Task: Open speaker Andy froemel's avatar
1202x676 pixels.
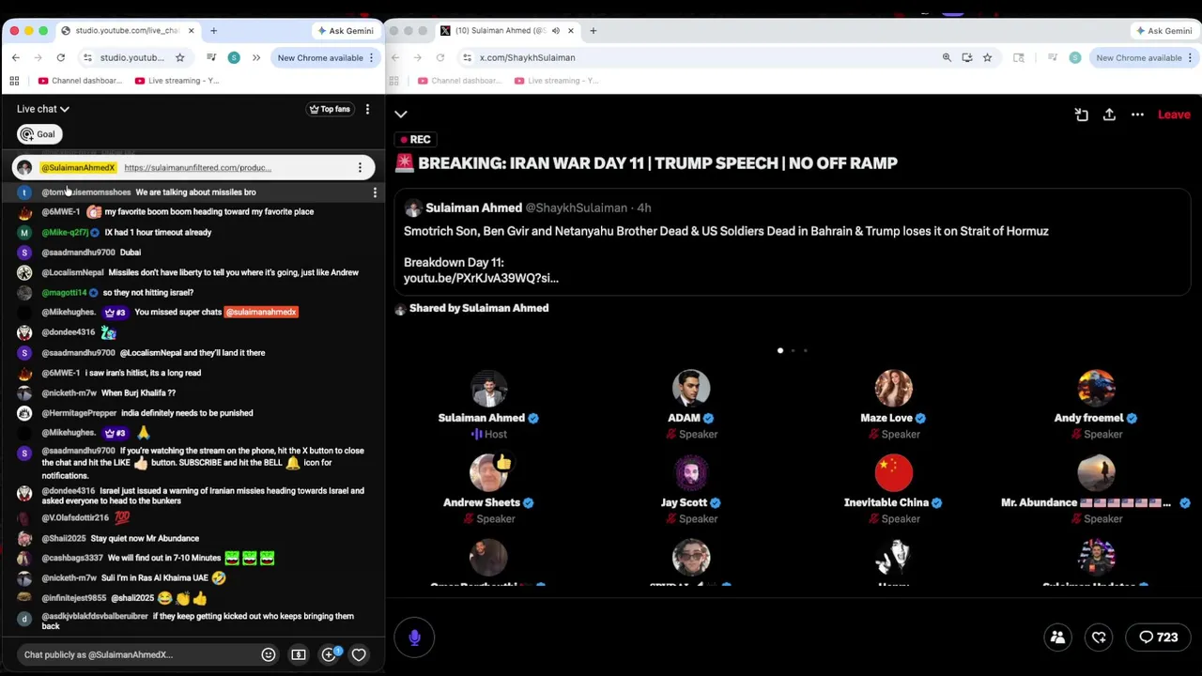Action: pyautogui.click(x=1096, y=388)
